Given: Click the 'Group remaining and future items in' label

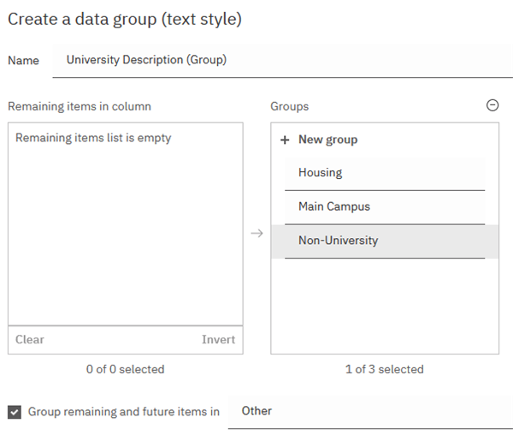Looking at the screenshot, I should tap(124, 412).
